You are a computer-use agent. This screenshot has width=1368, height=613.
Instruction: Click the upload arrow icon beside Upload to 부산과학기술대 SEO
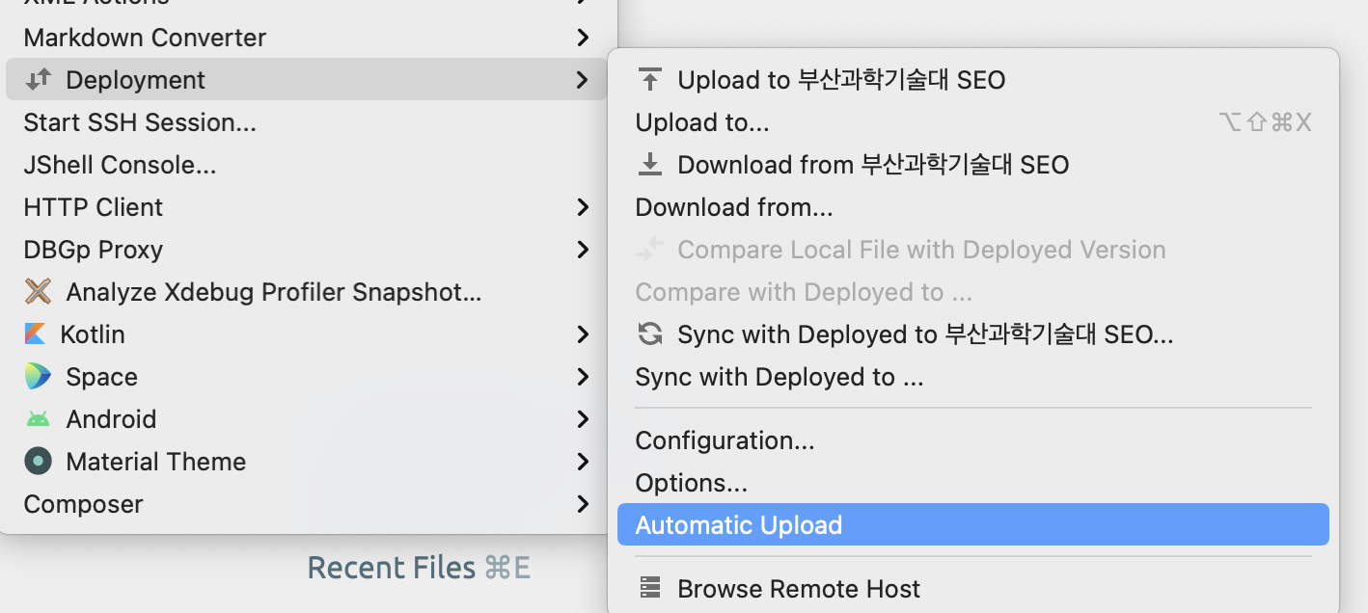651,80
